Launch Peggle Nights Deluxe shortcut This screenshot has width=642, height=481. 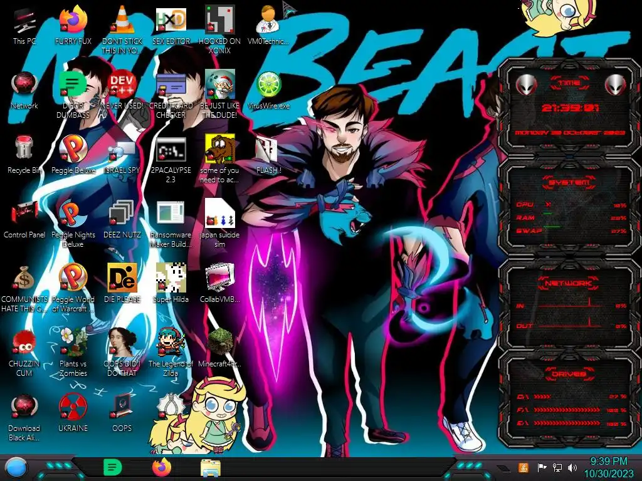(x=73, y=214)
